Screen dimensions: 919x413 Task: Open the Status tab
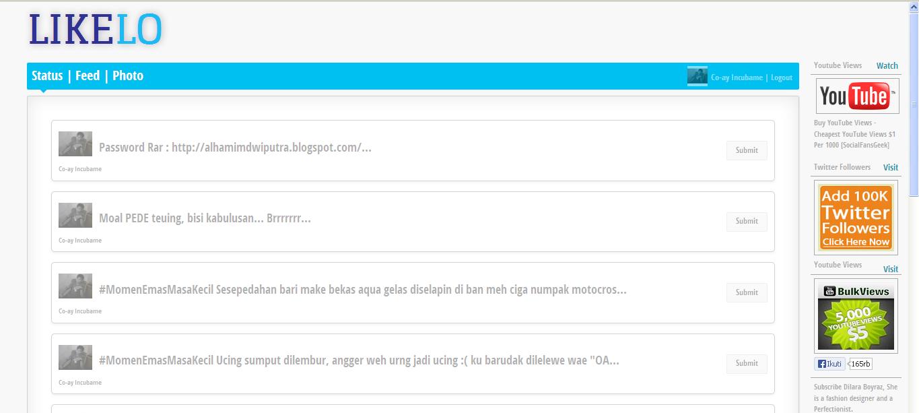coord(47,75)
